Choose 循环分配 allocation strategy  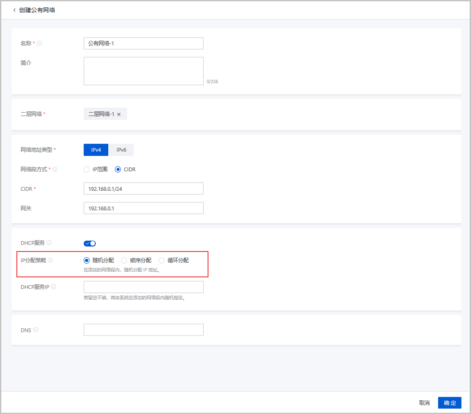[161, 260]
